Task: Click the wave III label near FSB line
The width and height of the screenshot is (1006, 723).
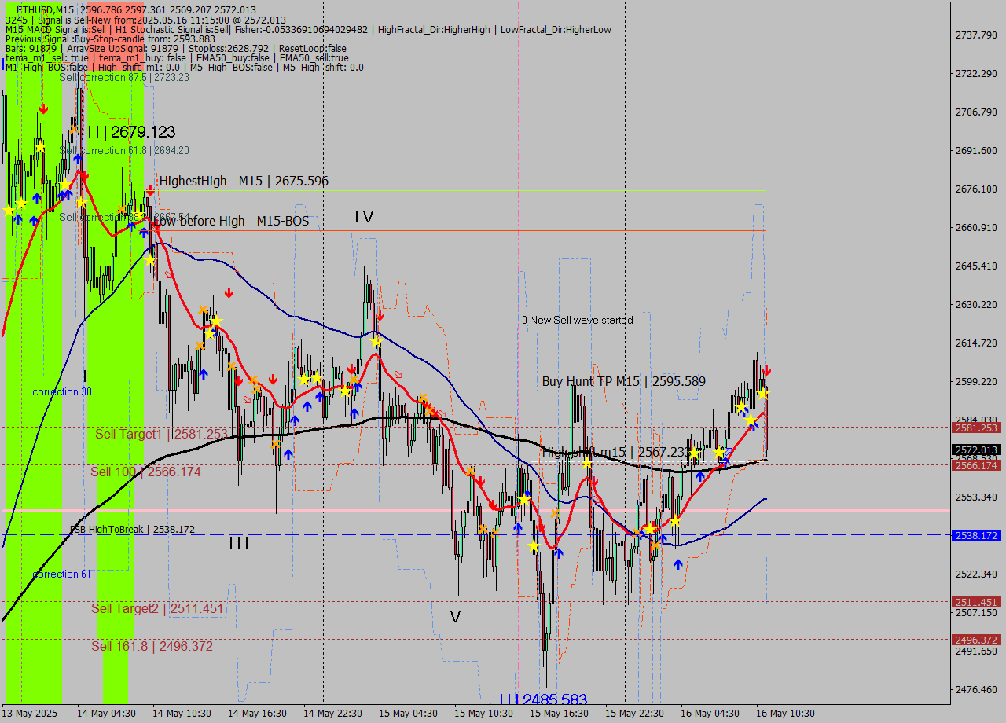Action: pyautogui.click(x=239, y=543)
